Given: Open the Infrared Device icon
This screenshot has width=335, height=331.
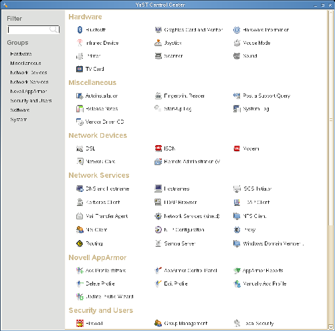Looking at the screenshot, I should [x=80, y=43].
